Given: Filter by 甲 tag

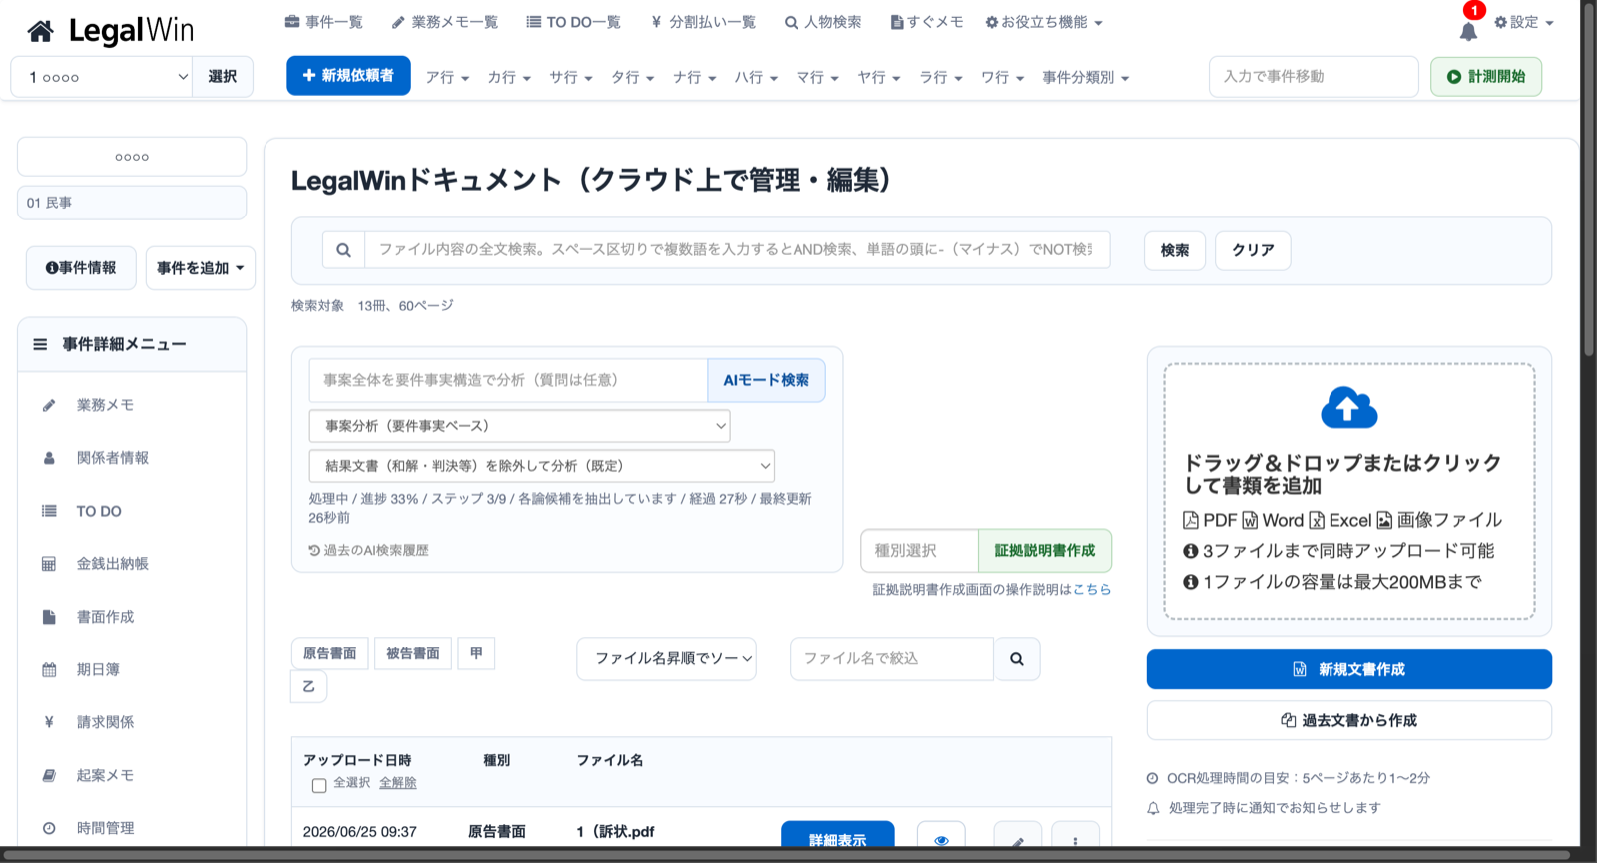Looking at the screenshot, I should point(476,653).
